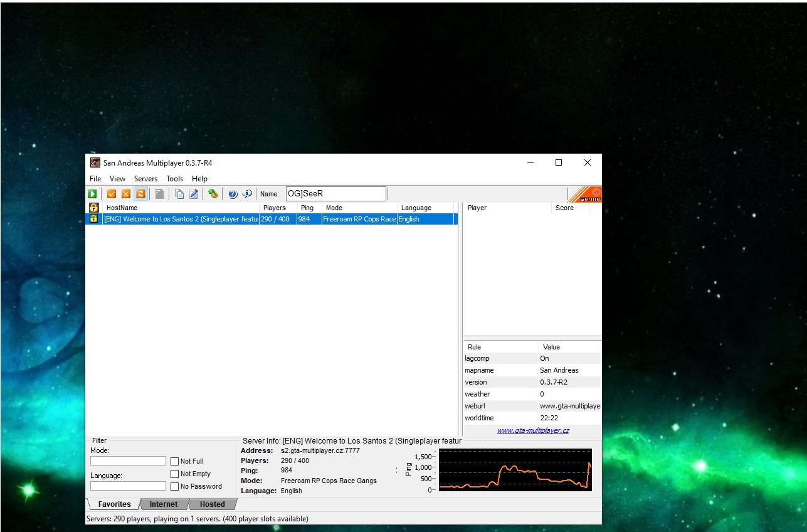The image size is (807, 532).
Task: Switch to the Favorites tab
Action: point(114,504)
